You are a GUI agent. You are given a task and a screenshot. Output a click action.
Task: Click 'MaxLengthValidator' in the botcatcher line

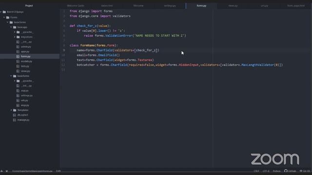258,65
